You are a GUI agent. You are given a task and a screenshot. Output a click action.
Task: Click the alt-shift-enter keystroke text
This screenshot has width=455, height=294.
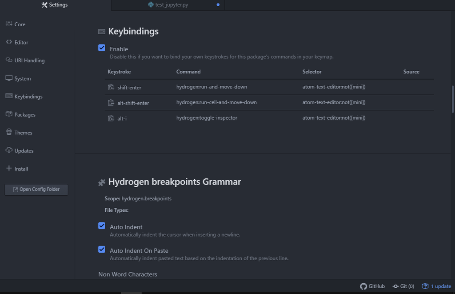point(133,103)
